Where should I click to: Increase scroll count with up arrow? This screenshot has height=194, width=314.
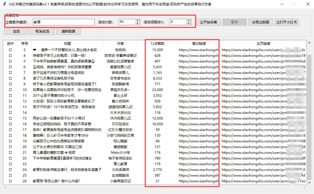pos(138,21)
